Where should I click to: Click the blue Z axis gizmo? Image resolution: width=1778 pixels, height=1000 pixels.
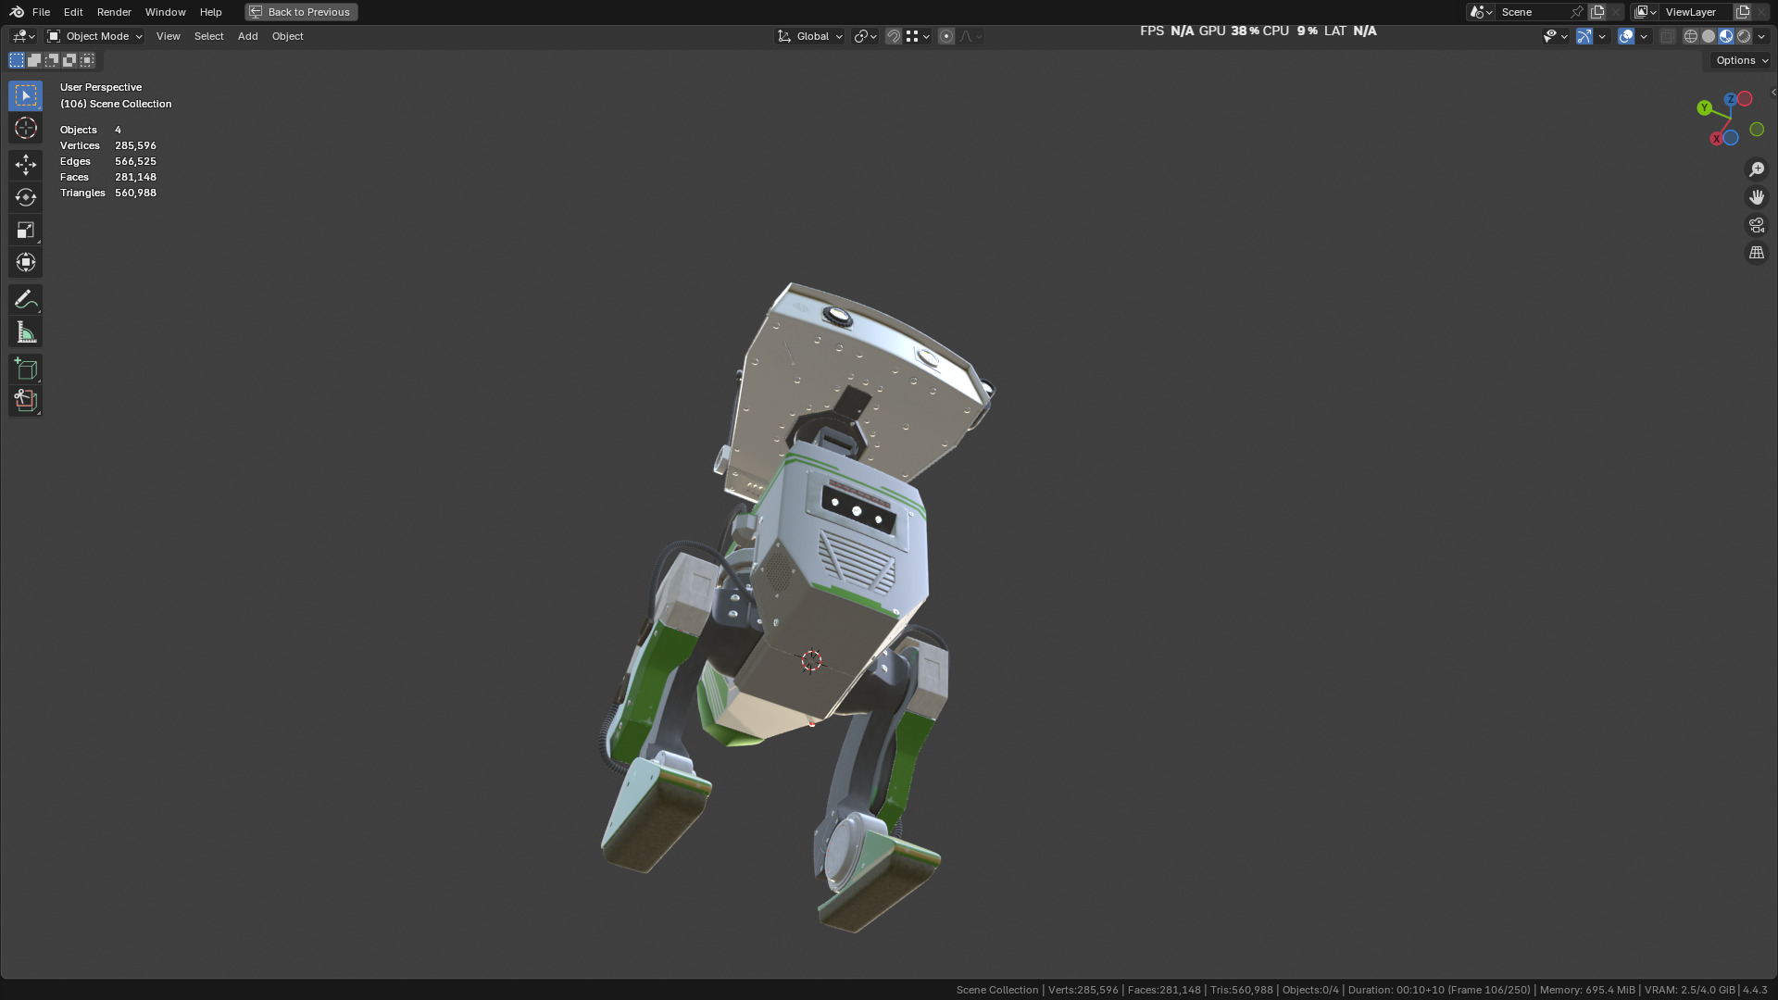(x=1730, y=99)
